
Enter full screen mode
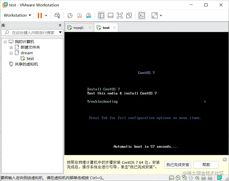[x=120, y=15]
